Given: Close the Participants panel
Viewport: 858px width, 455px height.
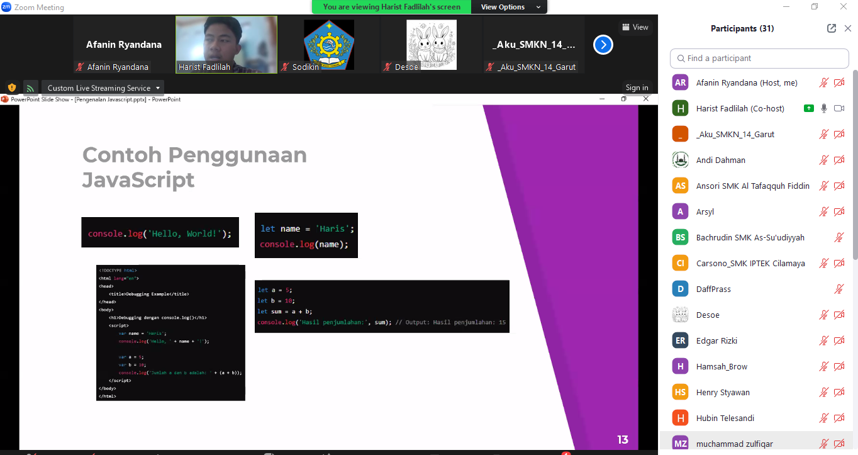Looking at the screenshot, I should click(x=847, y=28).
